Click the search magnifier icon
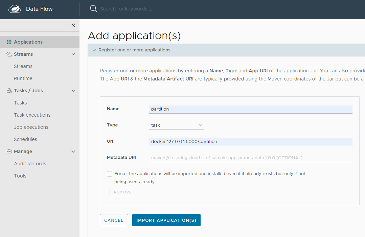This screenshot has width=365, height=237. click(x=93, y=9)
